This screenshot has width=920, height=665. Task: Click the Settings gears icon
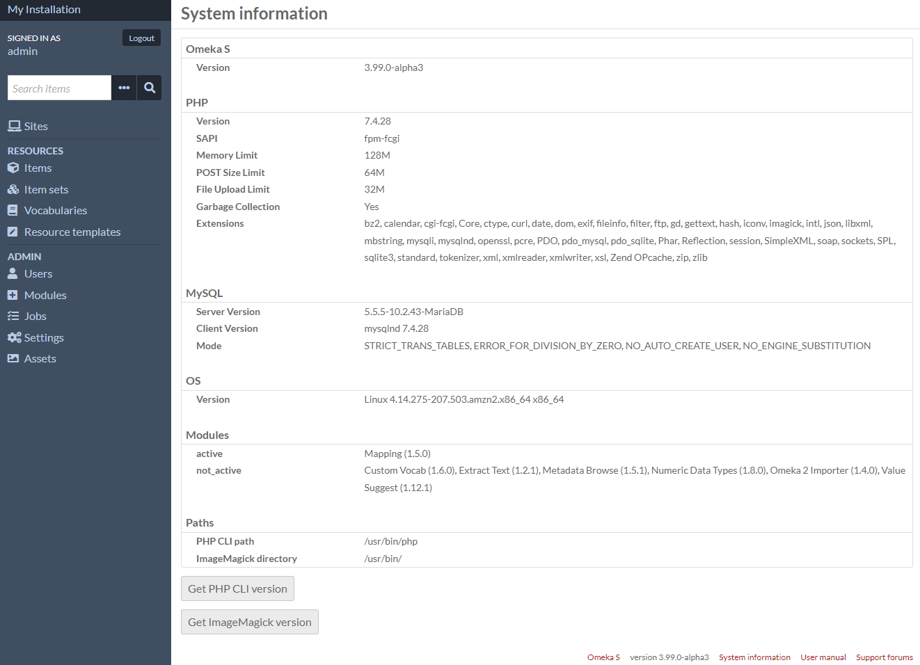coord(15,337)
